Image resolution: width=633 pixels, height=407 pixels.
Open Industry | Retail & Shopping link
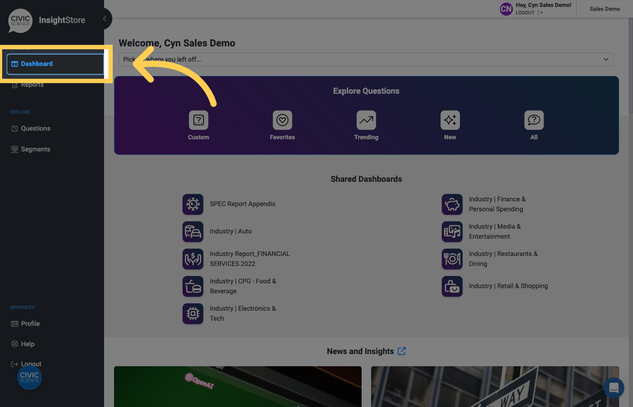click(x=509, y=286)
